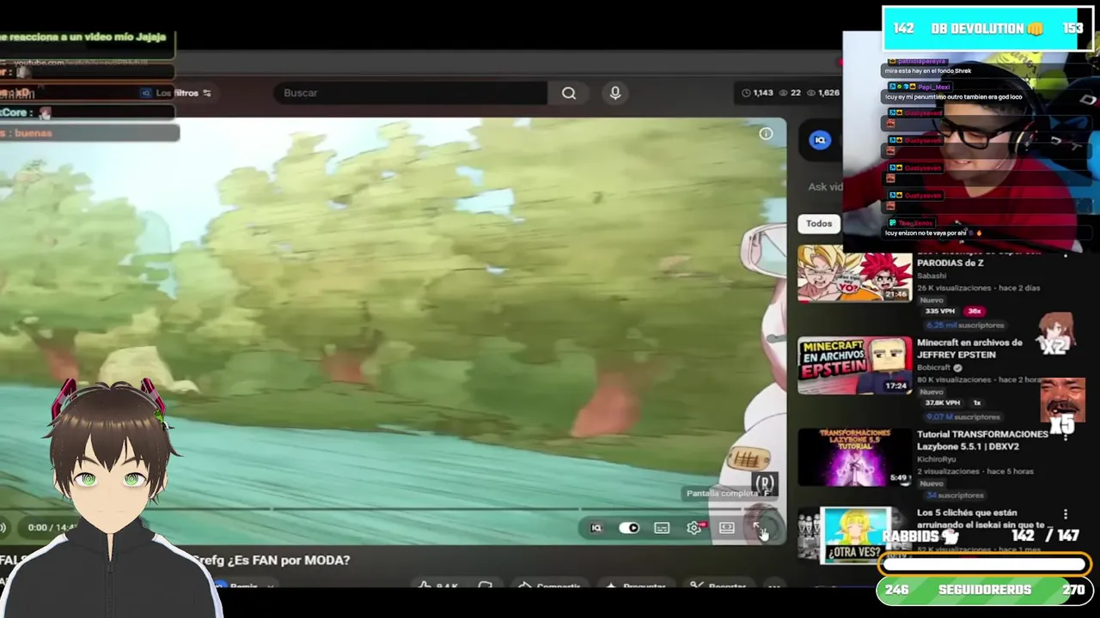
Task: Click the Ask video text field
Action: (x=825, y=187)
